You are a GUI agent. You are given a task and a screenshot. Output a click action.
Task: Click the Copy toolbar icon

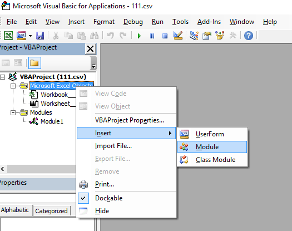[68, 36]
